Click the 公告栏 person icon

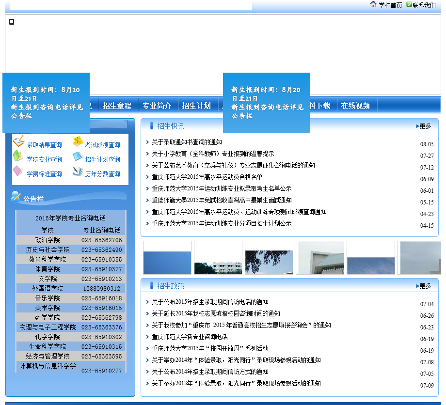click(16, 197)
